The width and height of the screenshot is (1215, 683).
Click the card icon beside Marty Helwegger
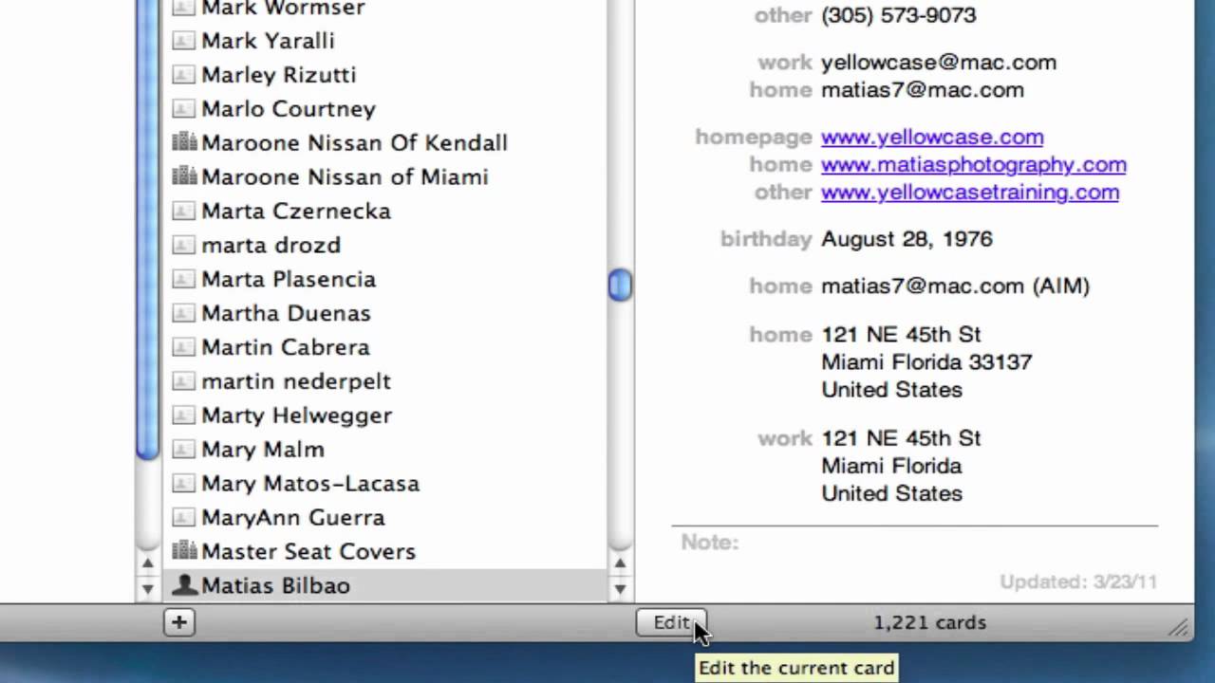184,415
